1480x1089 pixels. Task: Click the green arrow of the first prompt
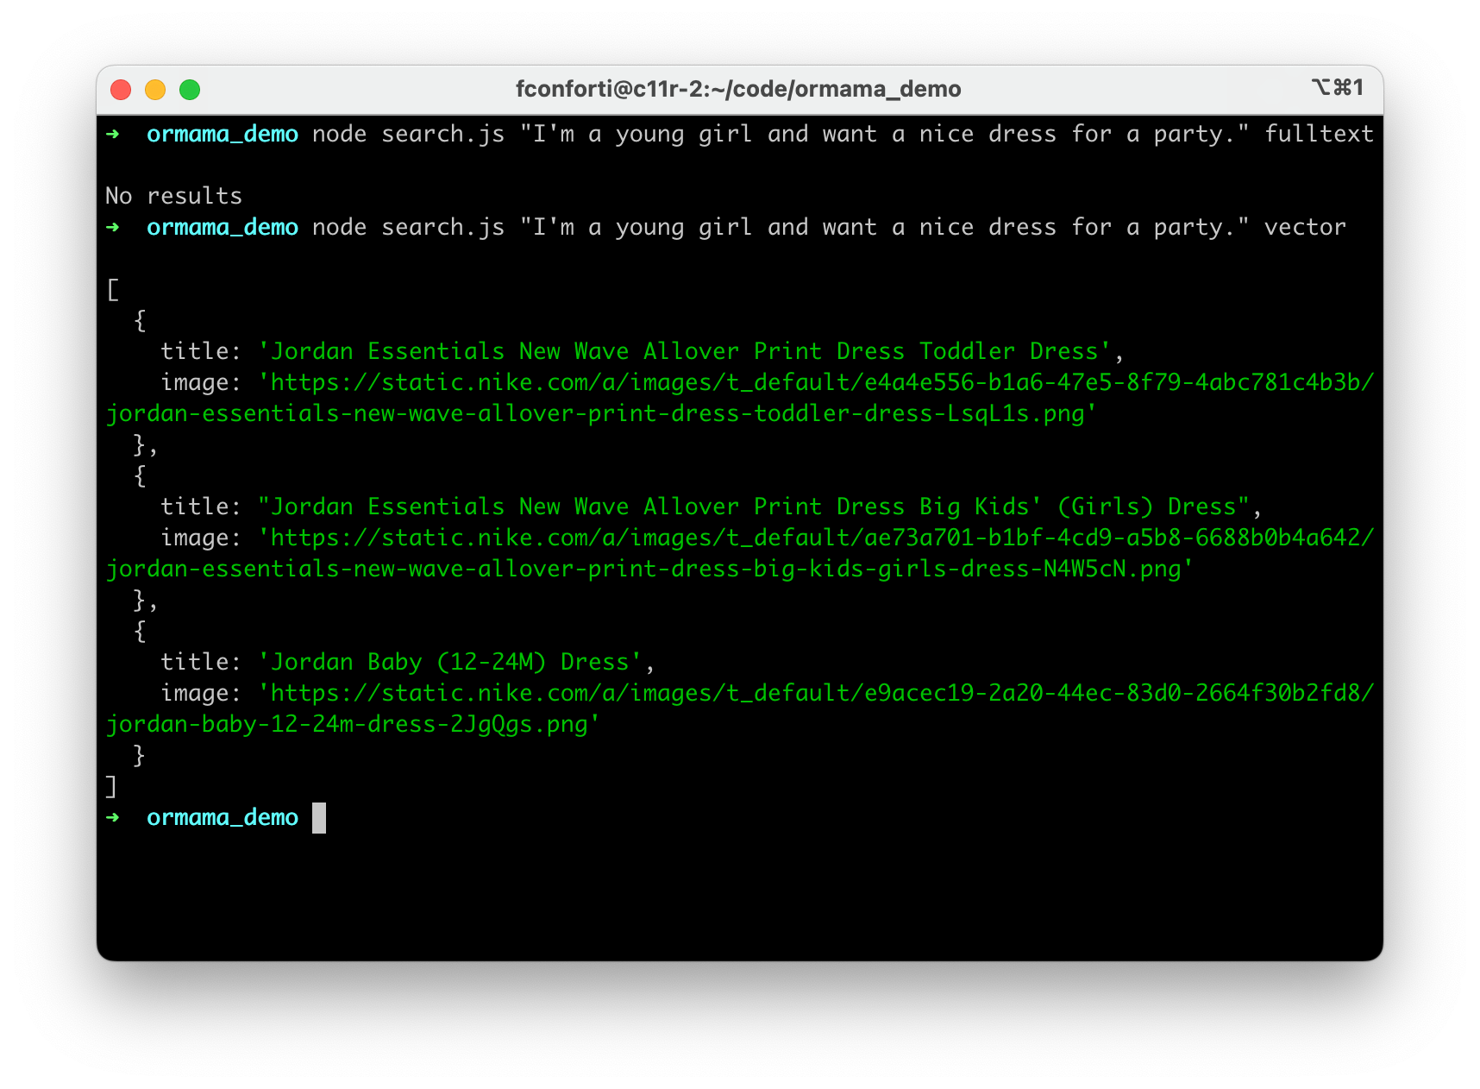point(113,134)
